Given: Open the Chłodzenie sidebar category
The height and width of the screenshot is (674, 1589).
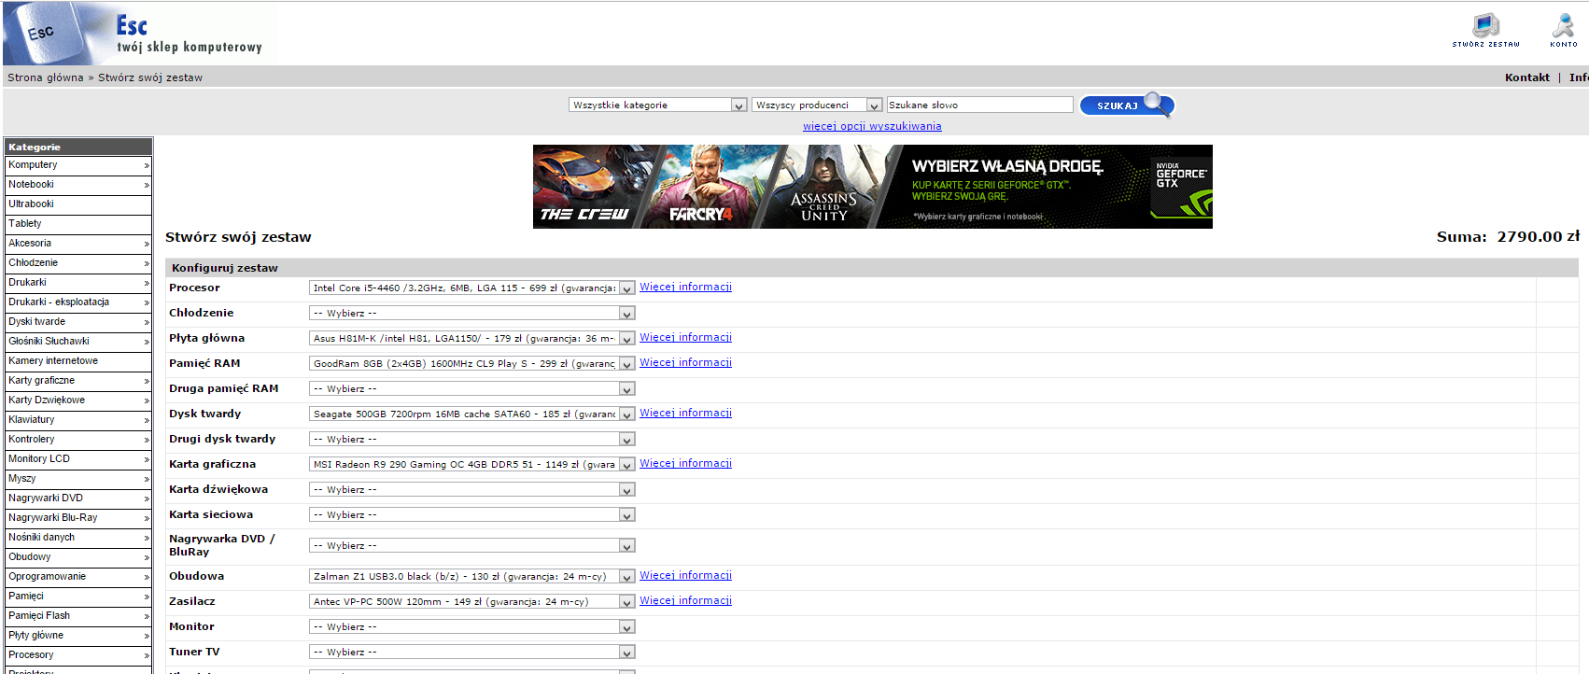Looking at the screenshot, I should click(x=78, y=263).
